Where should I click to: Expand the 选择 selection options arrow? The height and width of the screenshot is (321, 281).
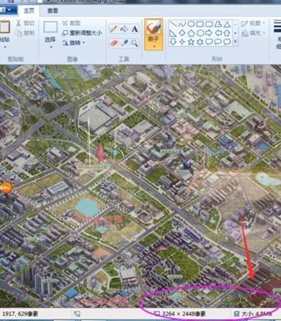click(50, 47)
